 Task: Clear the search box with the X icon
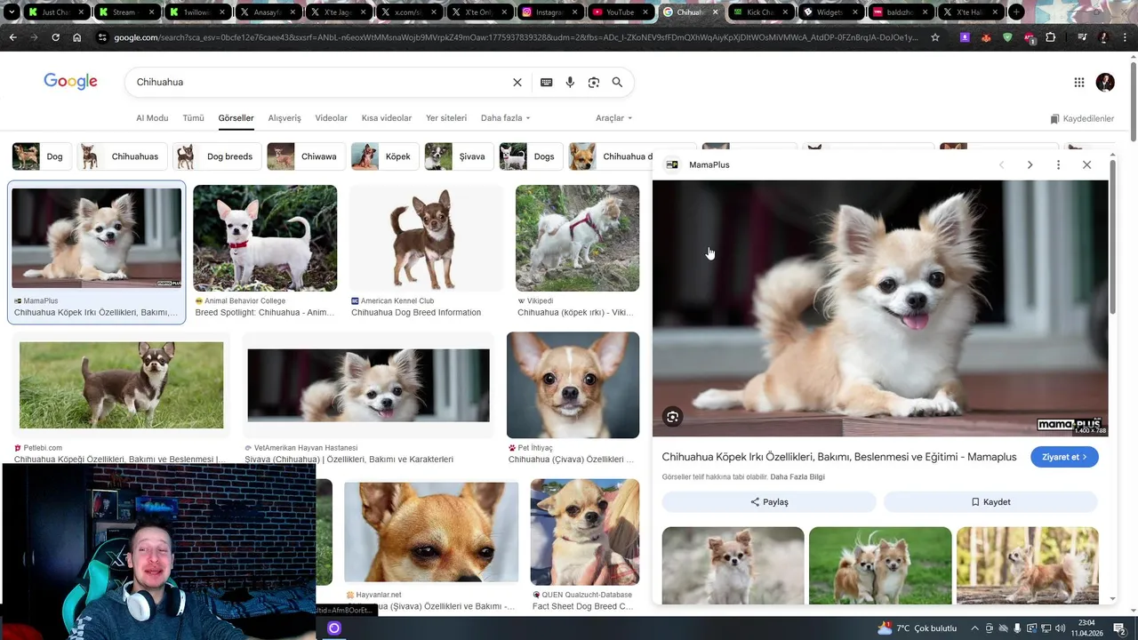[517, 82]
